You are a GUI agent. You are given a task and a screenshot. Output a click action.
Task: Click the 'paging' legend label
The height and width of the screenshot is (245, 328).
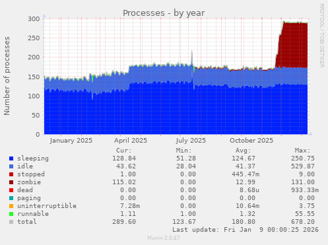click(29, 198)
